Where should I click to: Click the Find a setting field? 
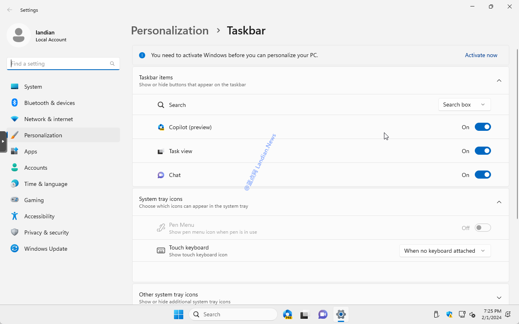point(63,64)
